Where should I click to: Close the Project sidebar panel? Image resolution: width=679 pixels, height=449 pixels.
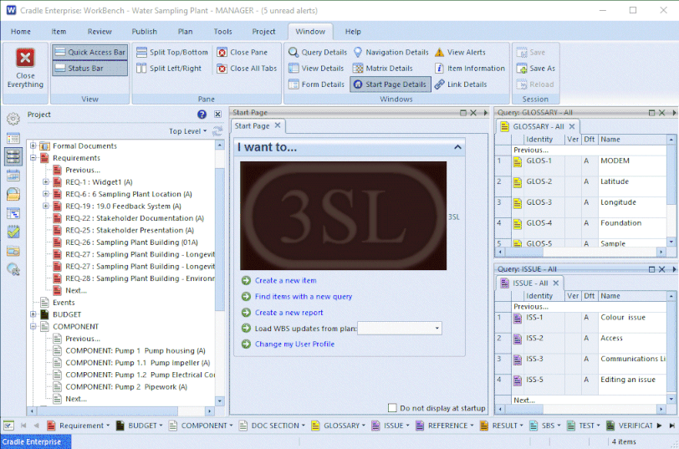click(217, 115)
